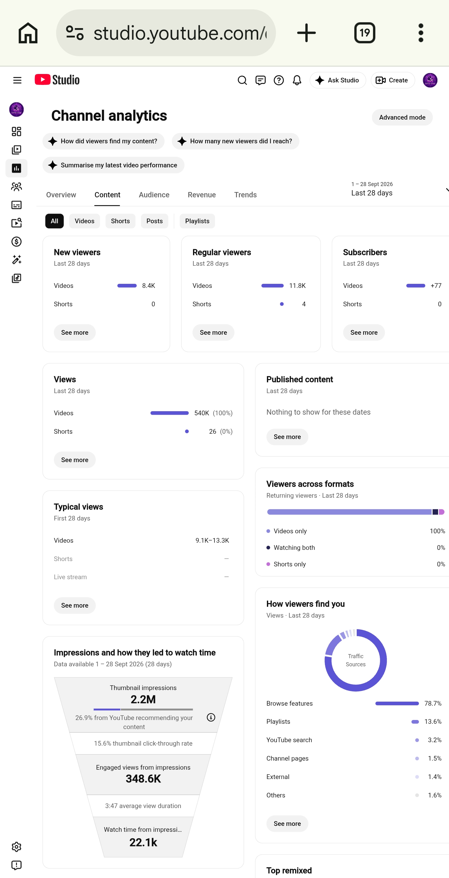Ask how viewers found my content
Image resolution: width=449 pixels, height=878 pixels.
click(x=104, y=141)
